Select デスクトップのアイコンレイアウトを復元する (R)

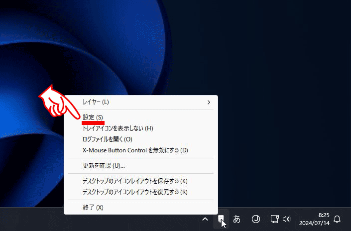point(141,192)
